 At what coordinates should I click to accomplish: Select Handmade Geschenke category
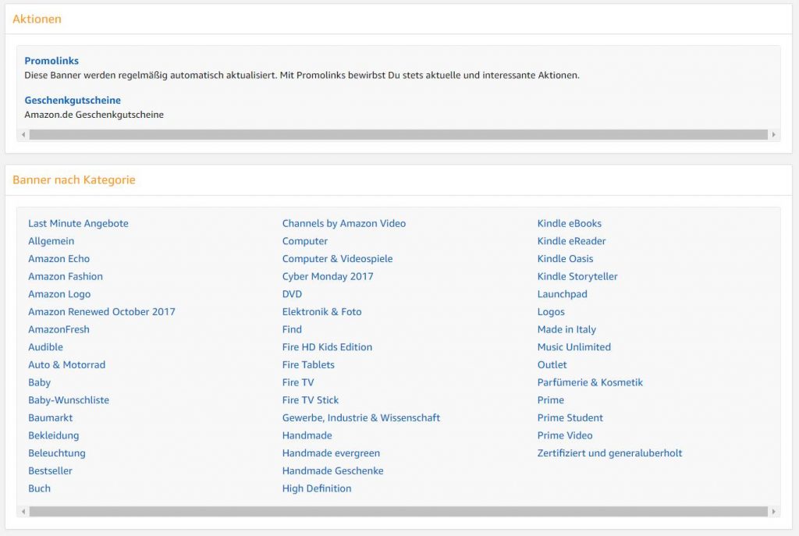332,470
